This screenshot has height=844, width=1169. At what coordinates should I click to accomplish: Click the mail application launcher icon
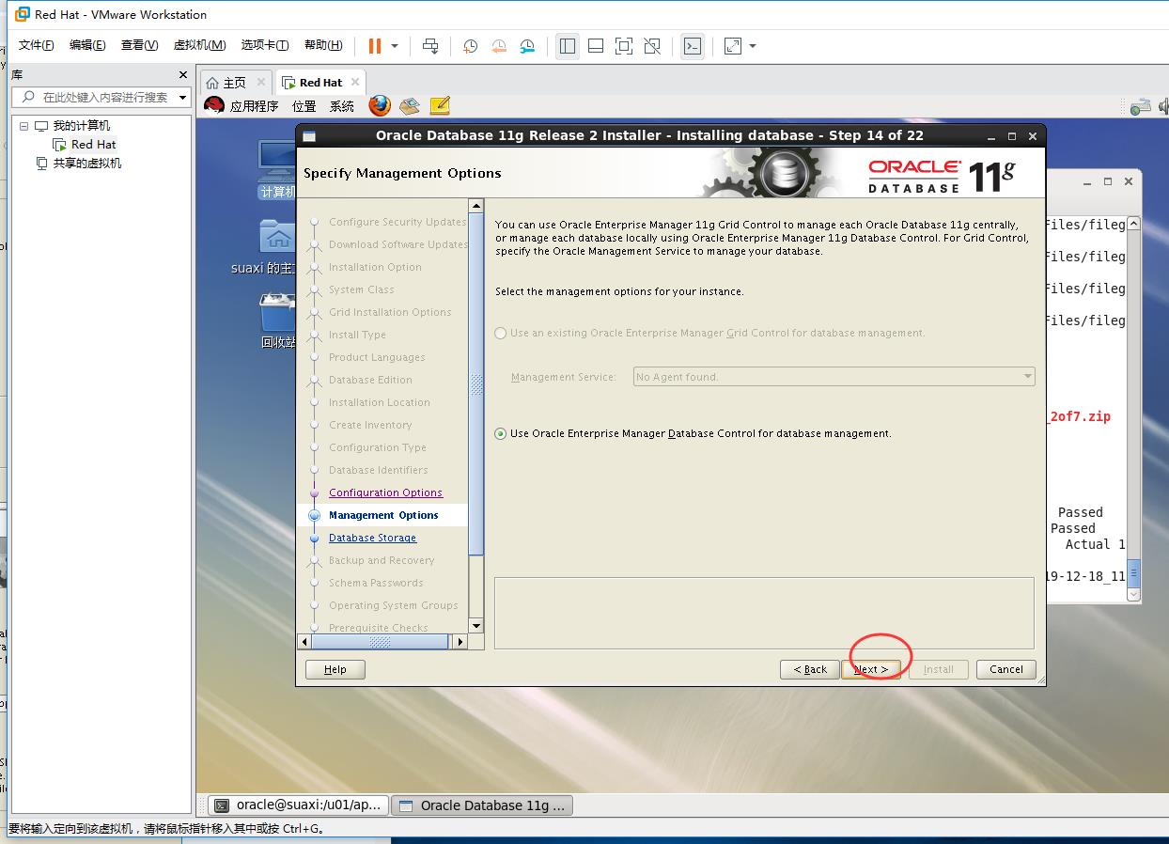[x=409, y=106]
